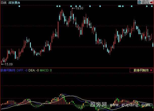Image resolution: width=154 pixels, height=111 pixels.
Task: Click the DIFF: -0 value
Action: [22, 70]
